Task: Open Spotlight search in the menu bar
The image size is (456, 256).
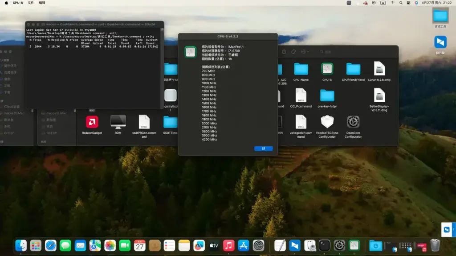Action: tap(401, 3)
